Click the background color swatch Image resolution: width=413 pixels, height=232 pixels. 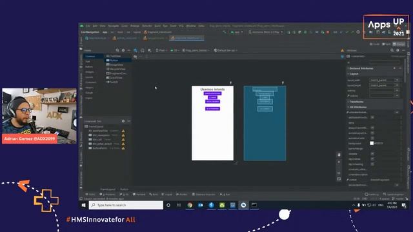coord(372,143)
